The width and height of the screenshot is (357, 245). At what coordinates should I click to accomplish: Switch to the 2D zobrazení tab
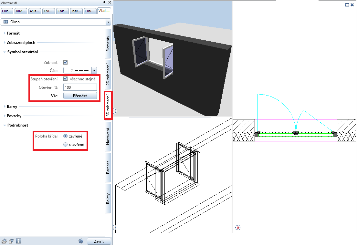(x=108, y=74)
